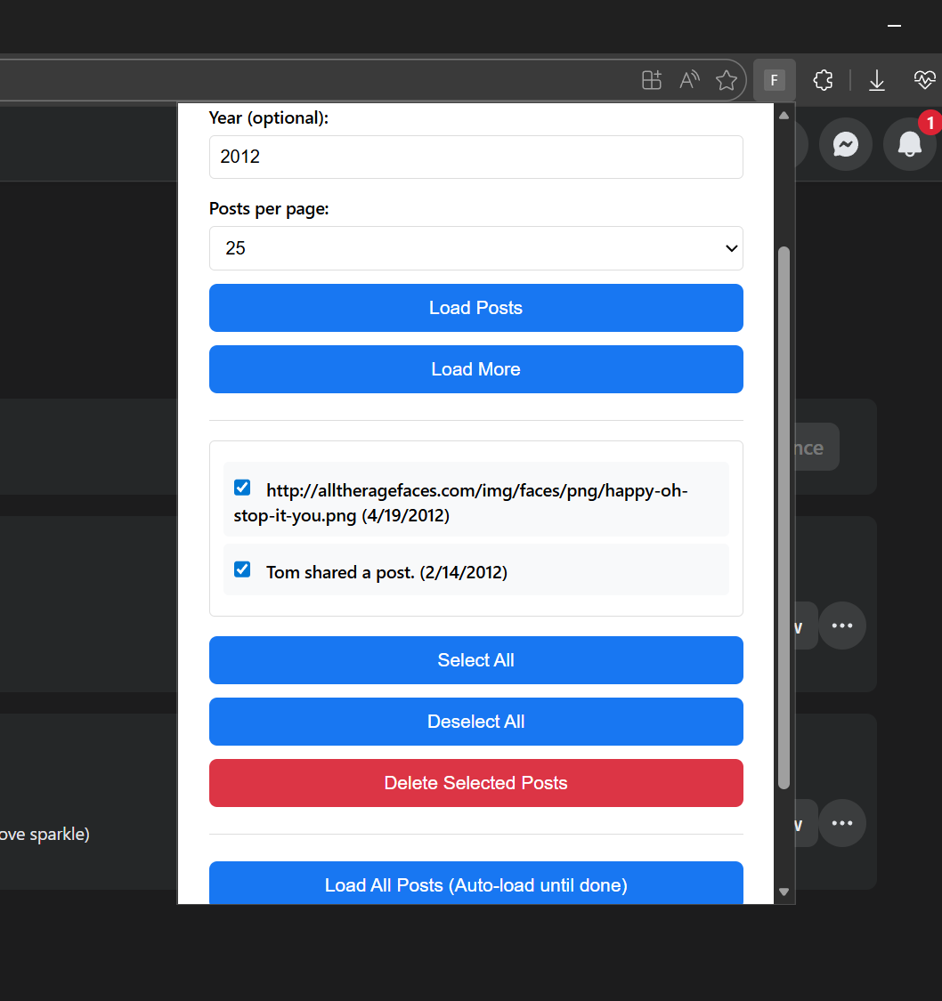The width and height of the screenshot is (942, 1001).
Task: Click the Deselect All button
Action: point(475,722)
